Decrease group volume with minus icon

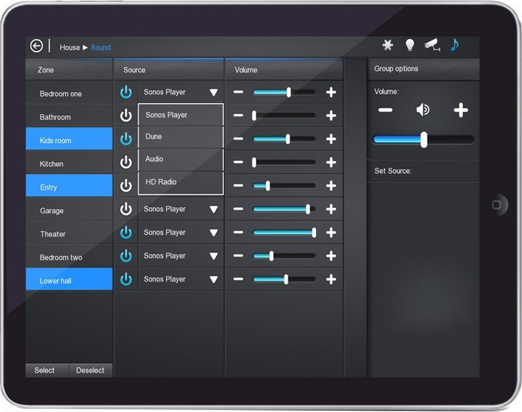point(385,110)
